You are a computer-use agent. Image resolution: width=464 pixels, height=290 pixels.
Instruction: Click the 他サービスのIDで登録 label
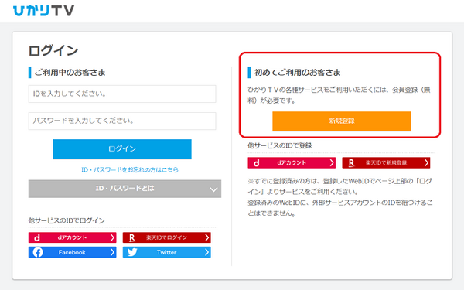tap(280, 145)
